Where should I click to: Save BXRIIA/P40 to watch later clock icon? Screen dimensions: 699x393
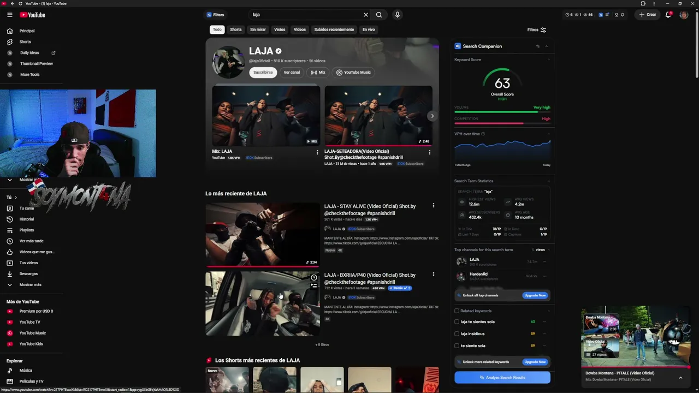(x=314, y=278)
